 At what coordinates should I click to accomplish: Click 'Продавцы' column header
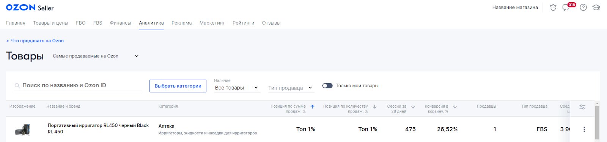(486, 106)
